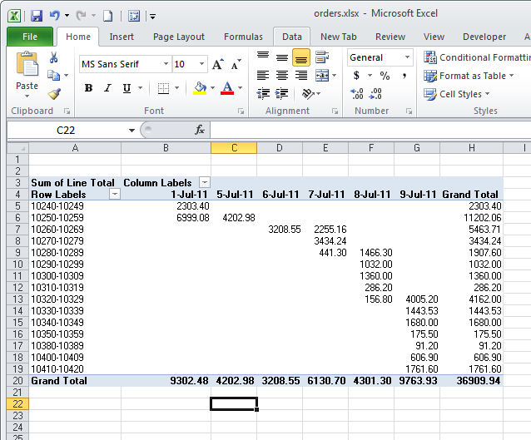Click the Format Painter brush icon

[54, 93]
